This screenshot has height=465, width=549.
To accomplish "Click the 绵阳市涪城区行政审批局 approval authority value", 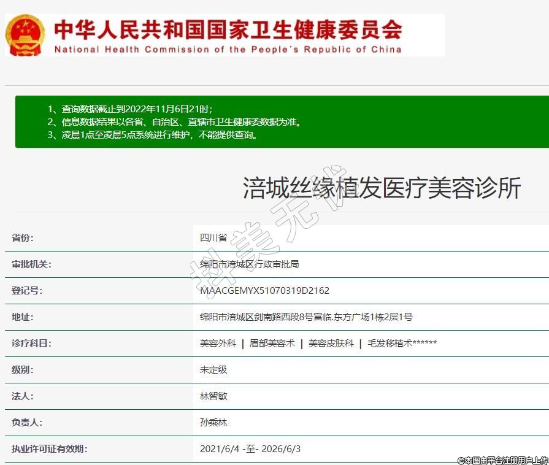I will point(249,264).
